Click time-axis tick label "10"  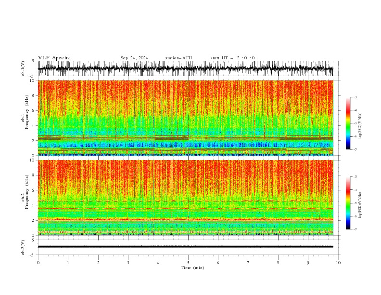coord(338,263)
